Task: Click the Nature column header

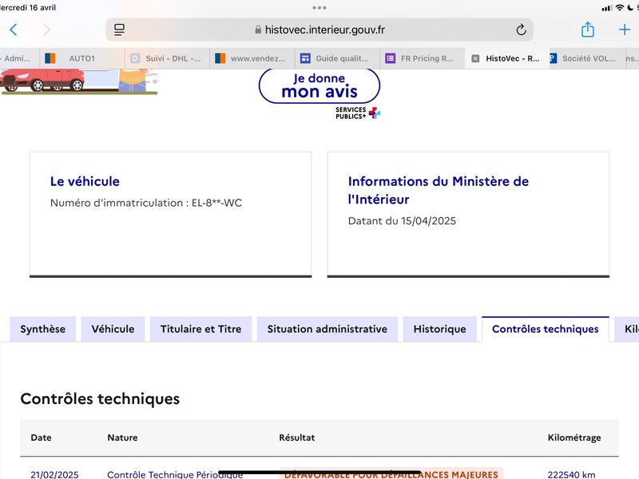Action: click(x=123, y=437)
